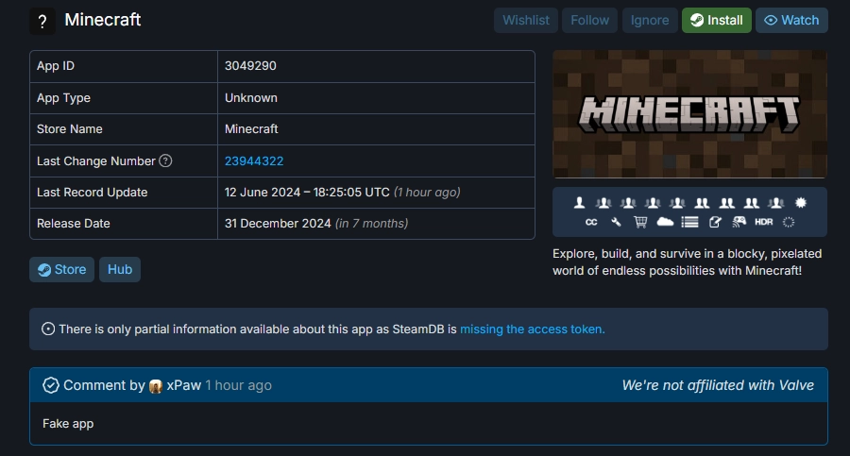Click 'We're not affiliated with Valve' text

pos(718,385)
